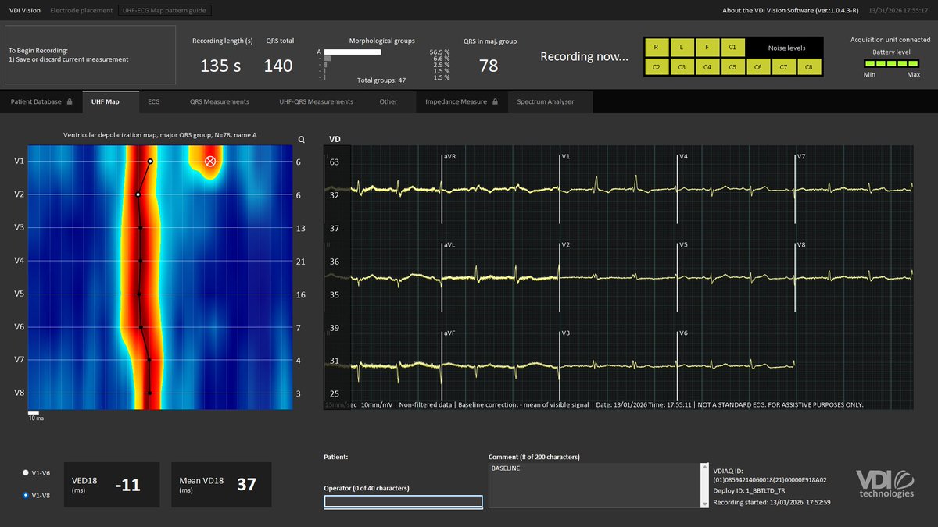
Task: Click the VED18 value -11
Action: pos(127,485)
